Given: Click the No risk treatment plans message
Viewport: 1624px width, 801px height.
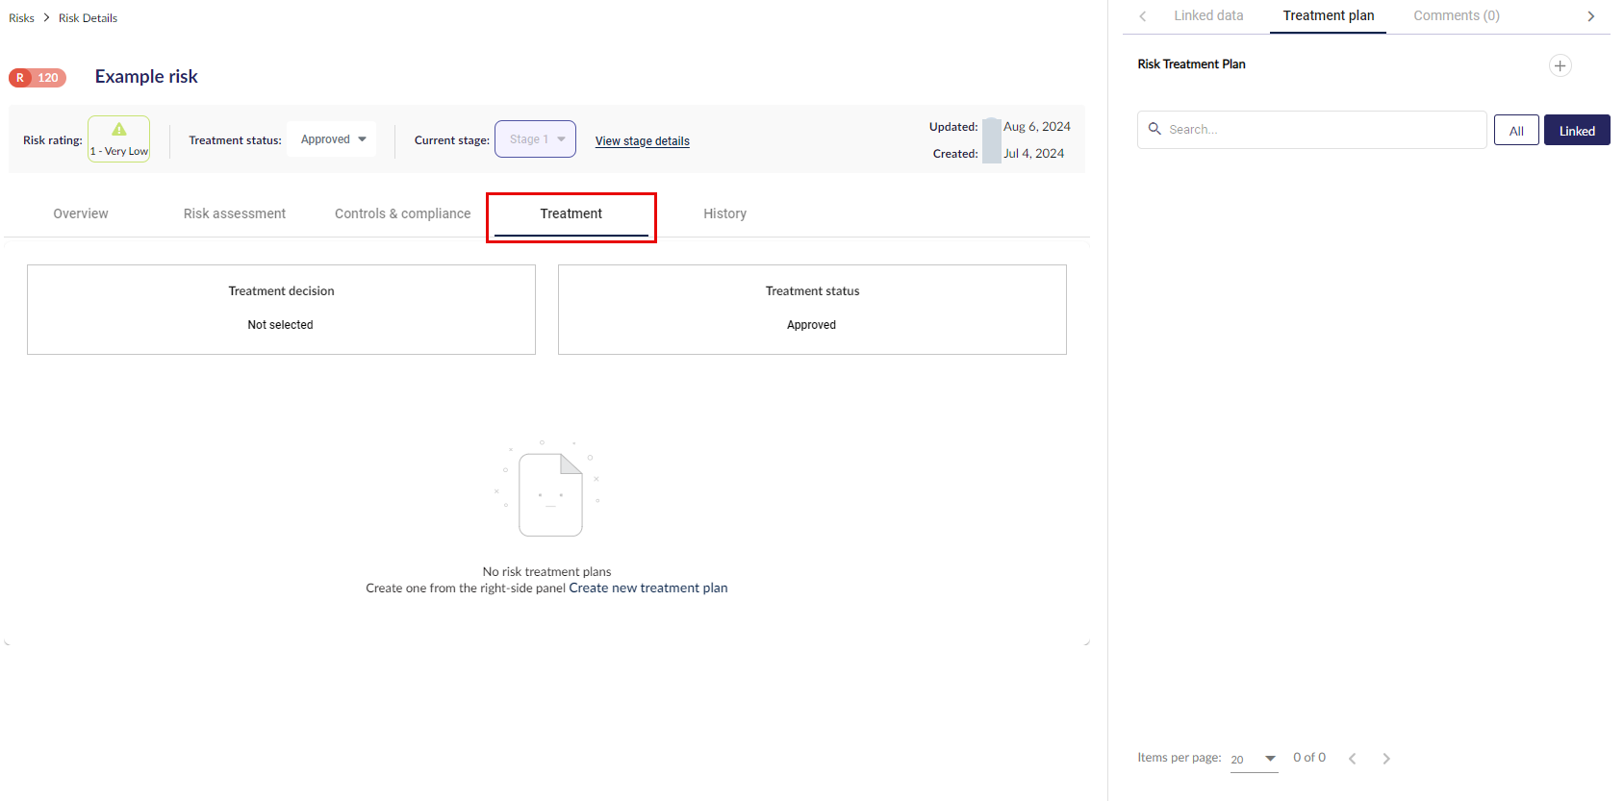Looking at the screenshot, I should (x=546, y=572).
